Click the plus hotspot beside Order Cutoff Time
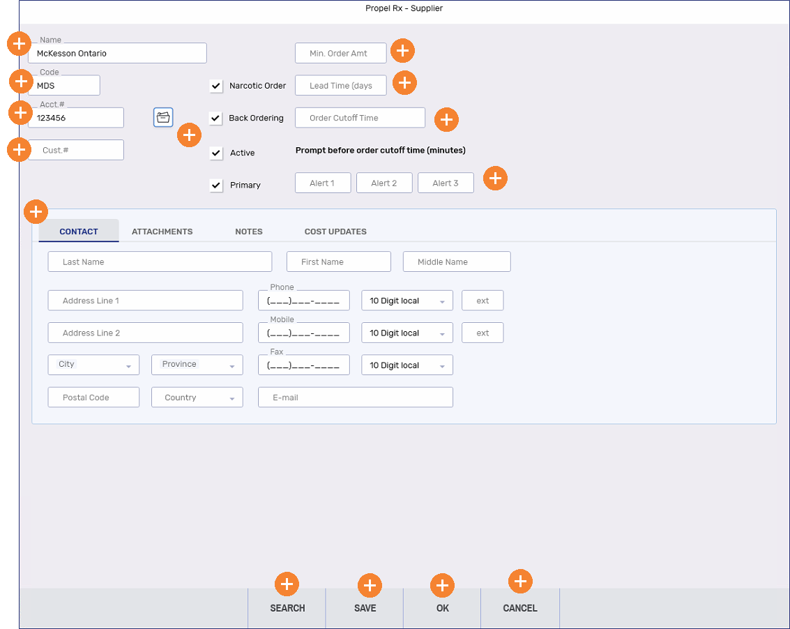 (x=446, y=119)
